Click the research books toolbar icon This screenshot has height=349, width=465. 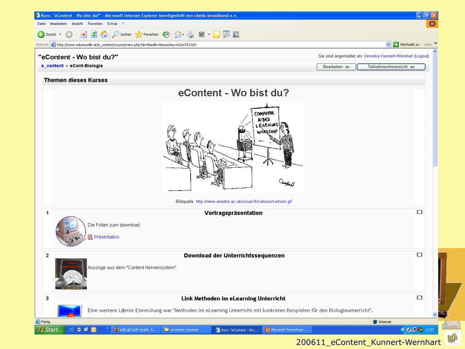(x=236, y=35)
